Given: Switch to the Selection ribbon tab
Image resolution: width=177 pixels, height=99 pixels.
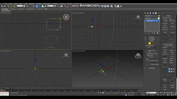Looking at the screenshot, I should coord(21,9).
